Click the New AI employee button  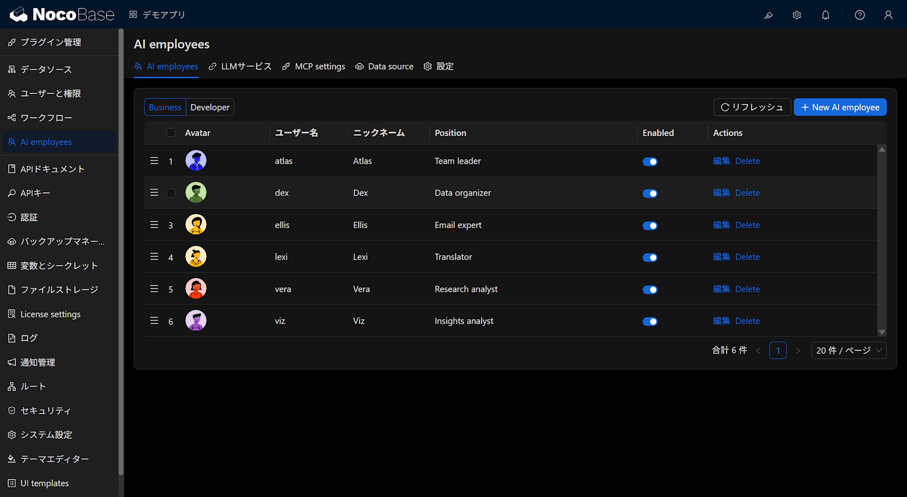(x=840, y=107)
